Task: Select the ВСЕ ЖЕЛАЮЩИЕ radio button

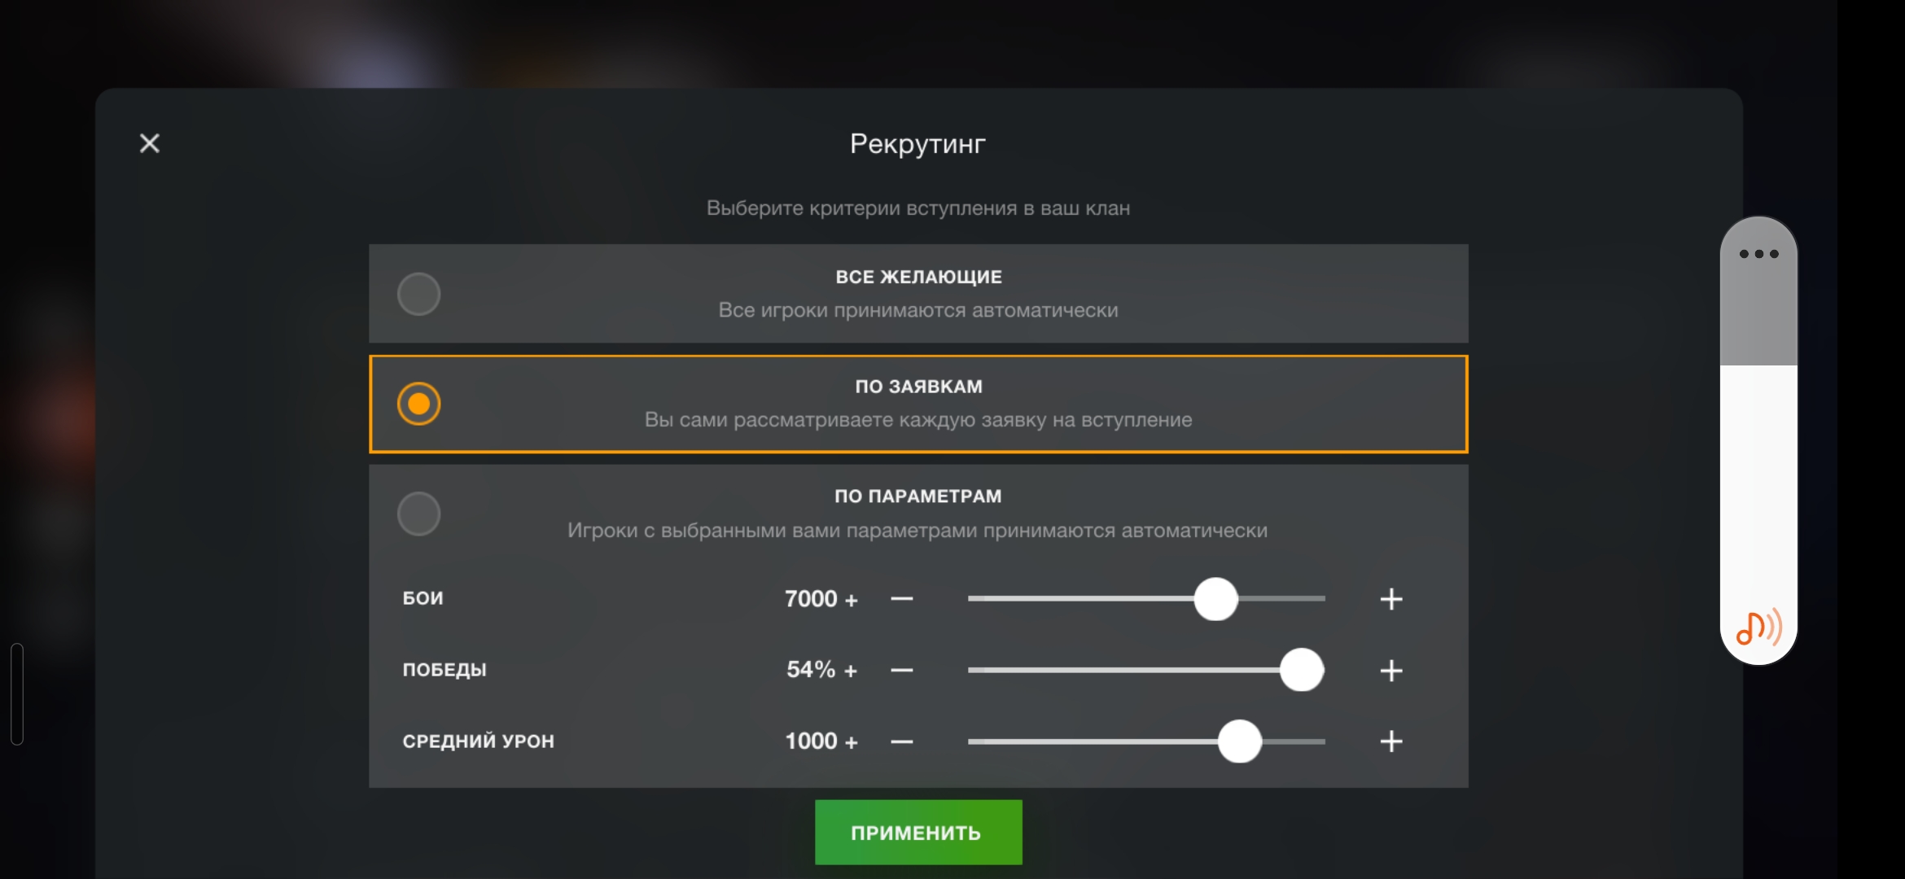Action: pyautogui.click(x=418, y=294)
